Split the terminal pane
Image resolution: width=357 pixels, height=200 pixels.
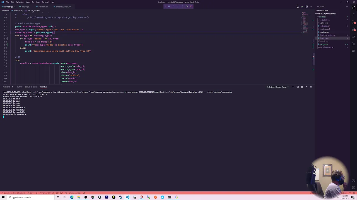(297, 87)
